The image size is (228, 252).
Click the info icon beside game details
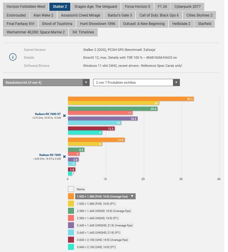click(x=13, y=57)
